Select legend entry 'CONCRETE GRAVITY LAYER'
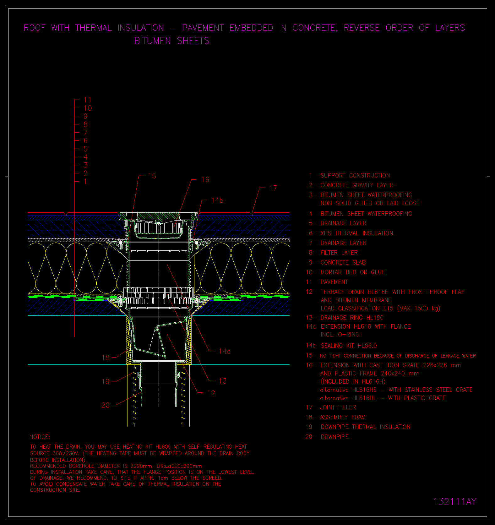The width and height of the screenshot is (495, 525). [x=356, y=185]
